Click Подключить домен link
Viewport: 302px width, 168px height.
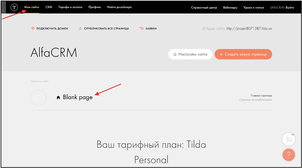tap(52, 29)
